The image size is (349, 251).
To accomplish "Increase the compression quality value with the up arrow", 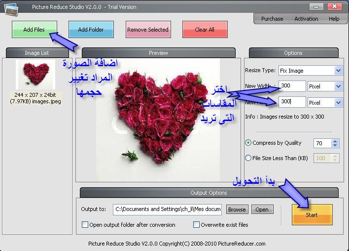I will 335,141.
